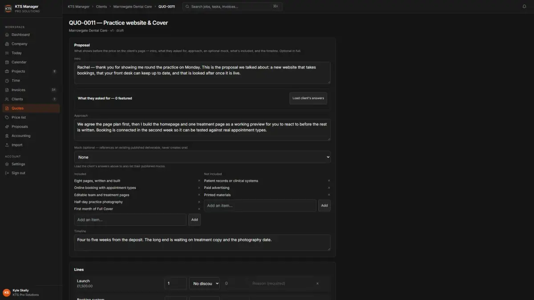Follow the Clients breadcrumb link
534x300 pixels.
click(x=101, y=7)
